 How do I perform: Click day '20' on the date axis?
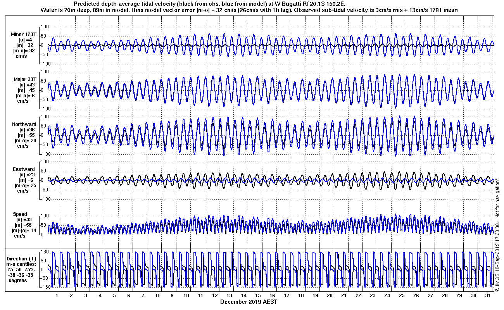(x=330, y=295)
